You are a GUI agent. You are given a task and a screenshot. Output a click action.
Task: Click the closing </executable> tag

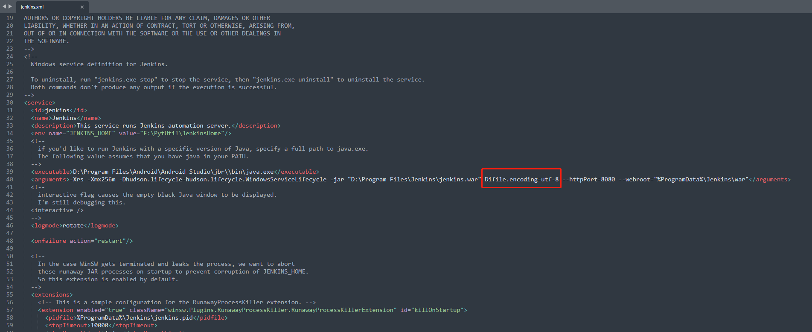point(297,172)
